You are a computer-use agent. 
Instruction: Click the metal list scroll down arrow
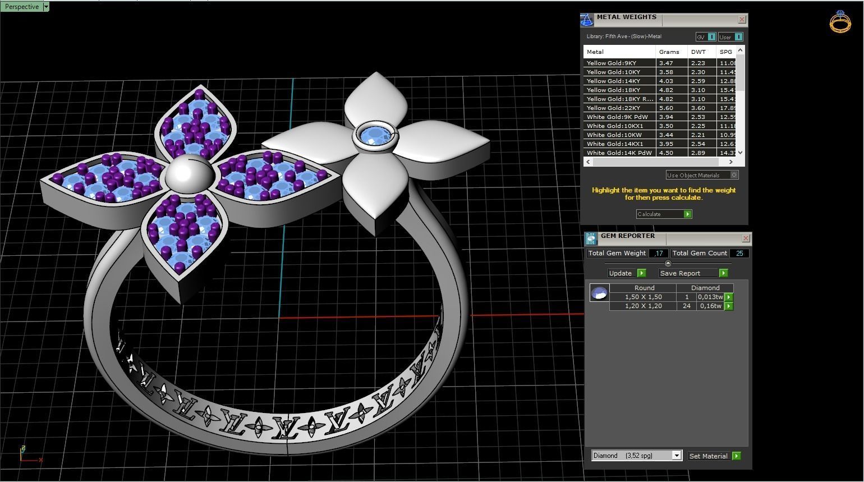[741, 153]
